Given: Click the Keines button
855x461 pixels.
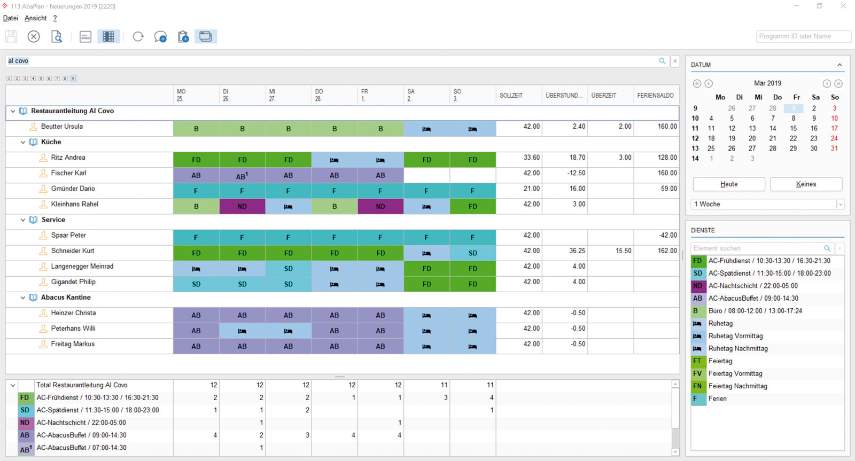Looking at the screenshot, I should point(806,184).
